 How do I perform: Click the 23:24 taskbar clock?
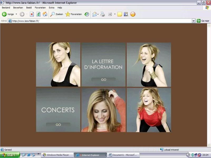(205, 155)
